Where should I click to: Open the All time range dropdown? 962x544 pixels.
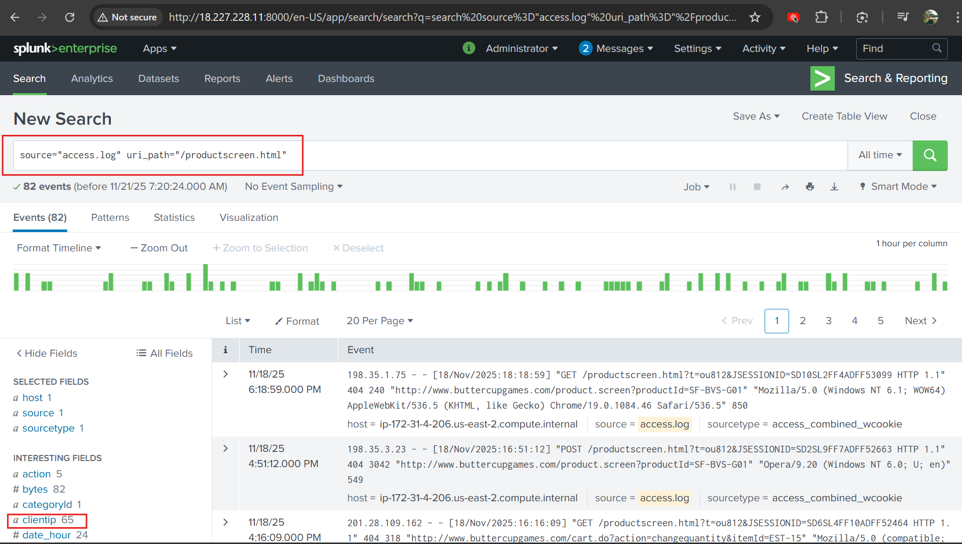880,155
